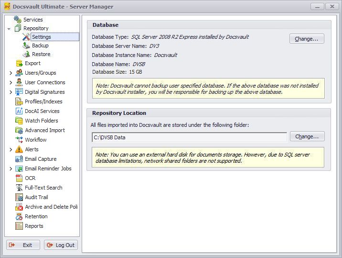This screenshot has height=258, width=342.
Task: Click the Archive and Delete Policies icon
Action: [19, 207]
